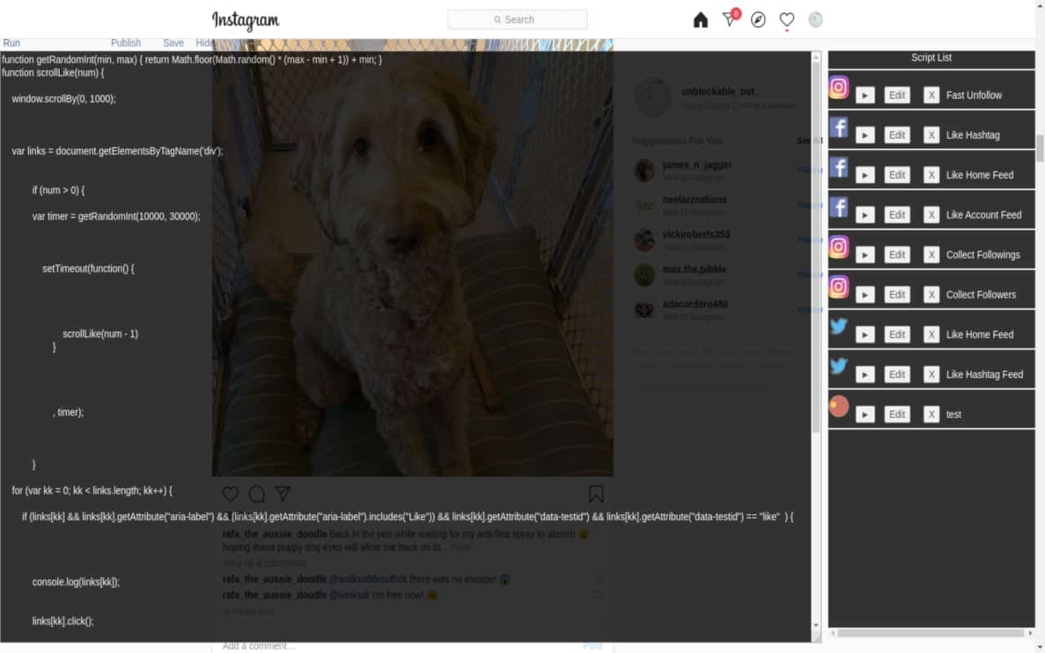Click the Script List header
Screen dimensions: 1045x653
tap(932, 58)
